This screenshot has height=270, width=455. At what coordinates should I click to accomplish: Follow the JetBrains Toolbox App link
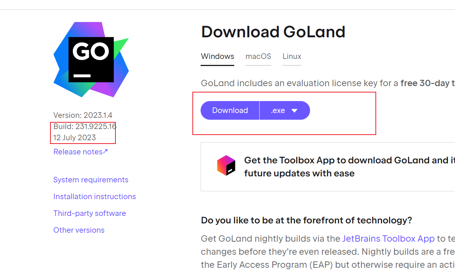click(x=388, y=239)
